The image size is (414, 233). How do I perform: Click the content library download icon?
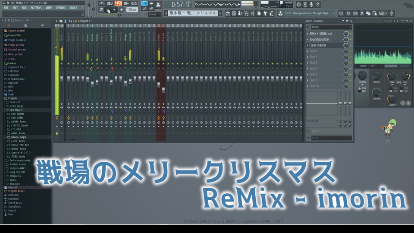[x=280, y=13]
